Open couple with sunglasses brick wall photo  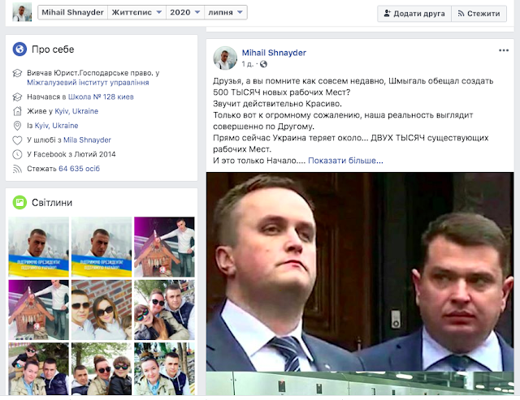102,310
